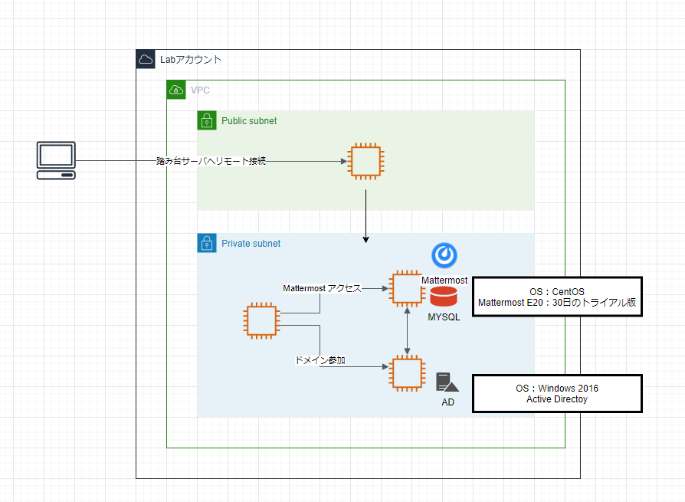Select the green VPC cloud icon
685x502 pixels.
[176, 90]
